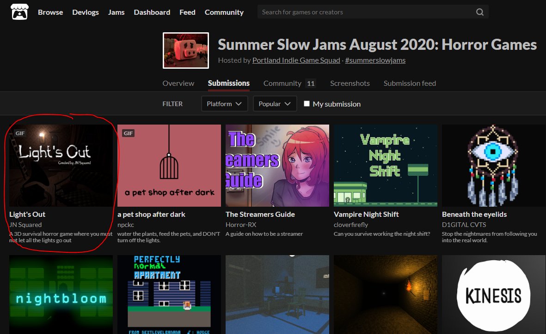This screenshot has width=546, height=334.
Task: Open the Browse menu item
Action: coord(50,12)
